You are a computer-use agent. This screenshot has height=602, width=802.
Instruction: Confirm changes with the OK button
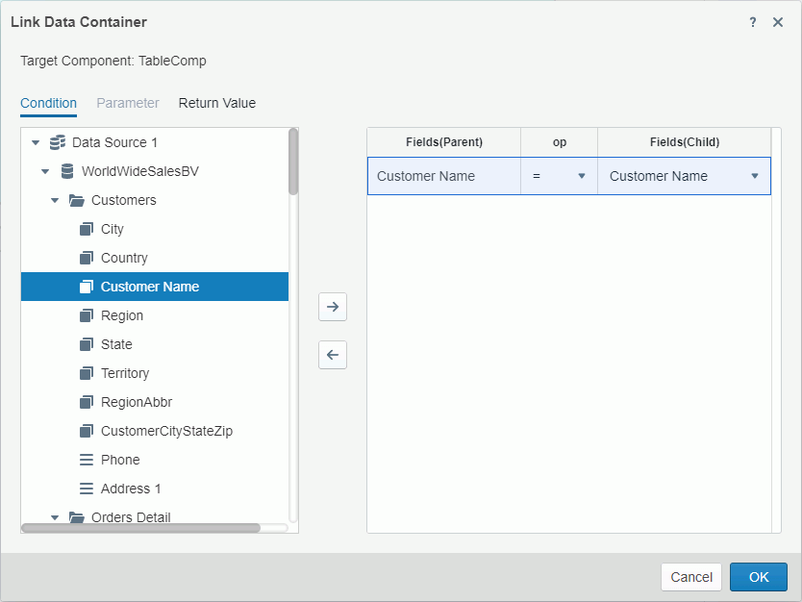[x=759, y=577]
